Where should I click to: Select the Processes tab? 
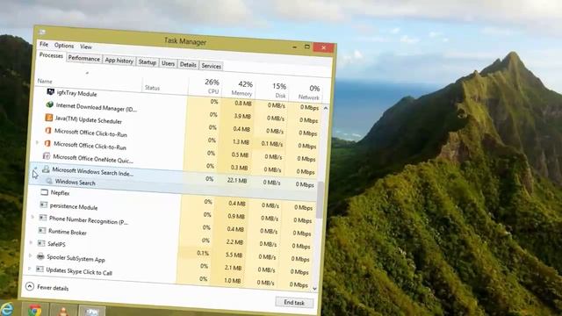[51, 55]
